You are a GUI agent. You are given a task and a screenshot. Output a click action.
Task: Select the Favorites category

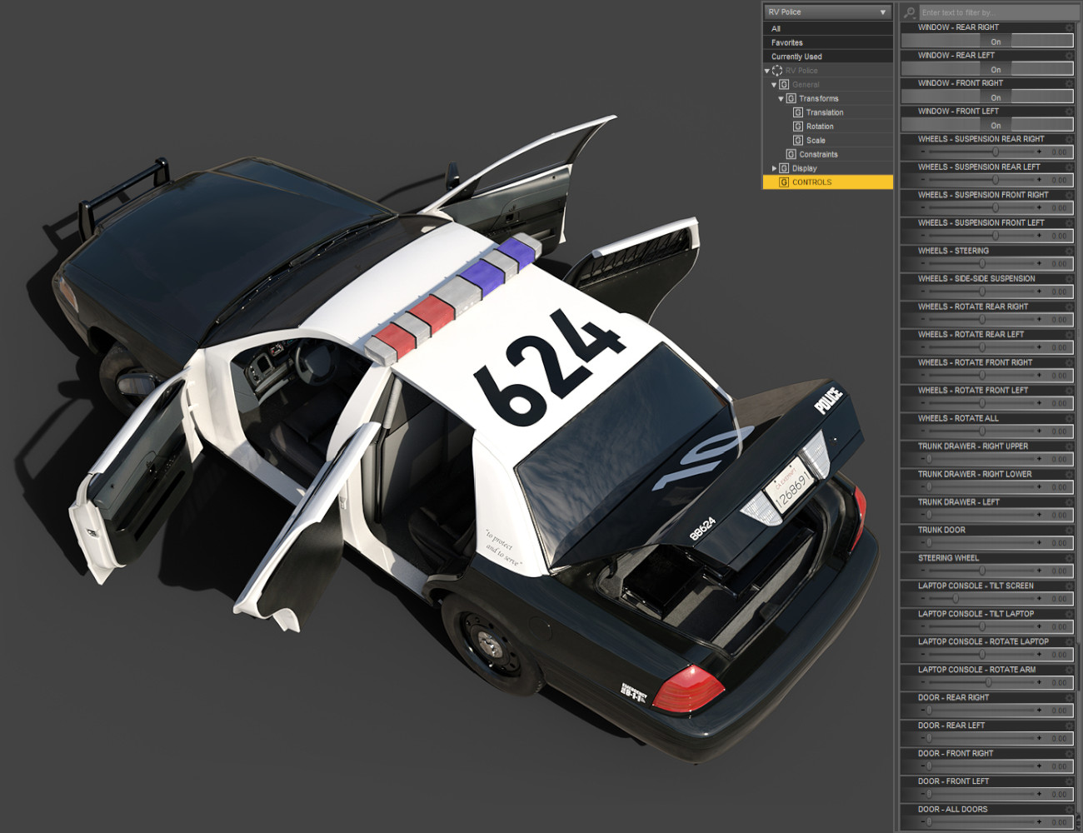pyautogui.click(x=828, y=42)
